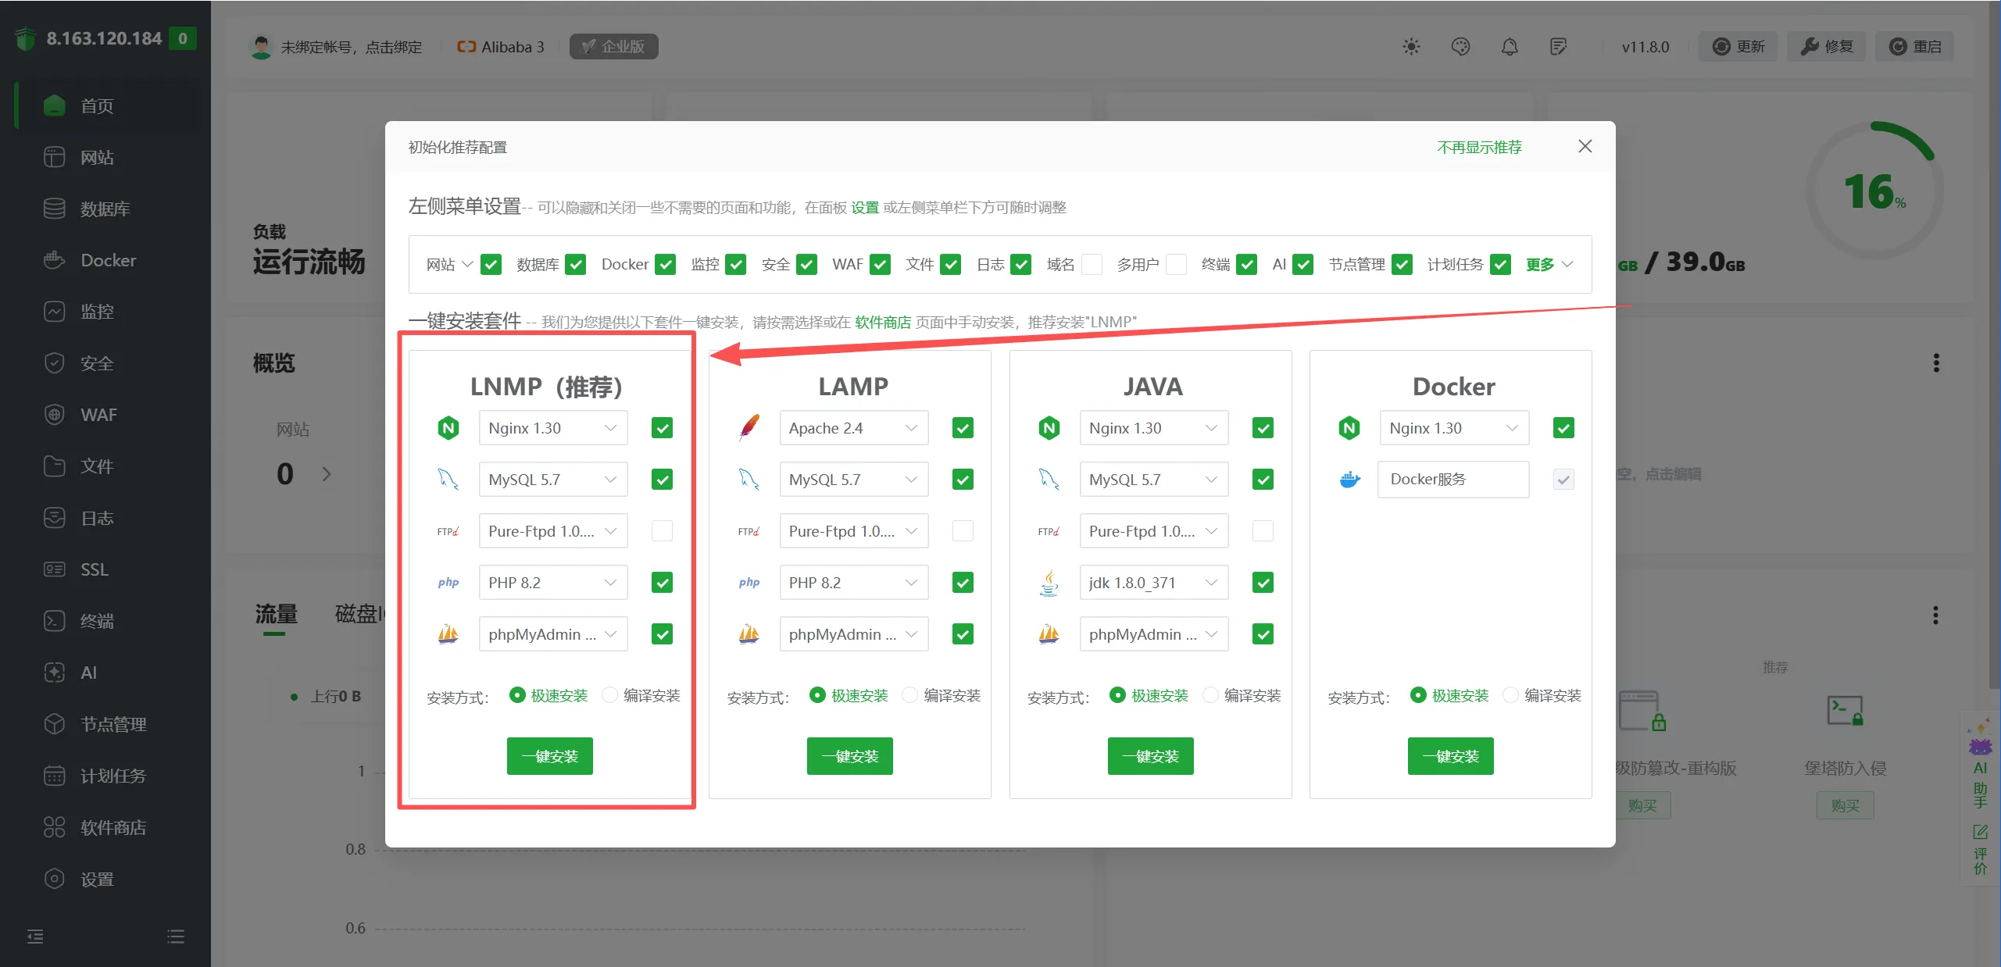Expand the 更多 menu options
This screenshot has width=2001, height=967.
[1549, 265]
